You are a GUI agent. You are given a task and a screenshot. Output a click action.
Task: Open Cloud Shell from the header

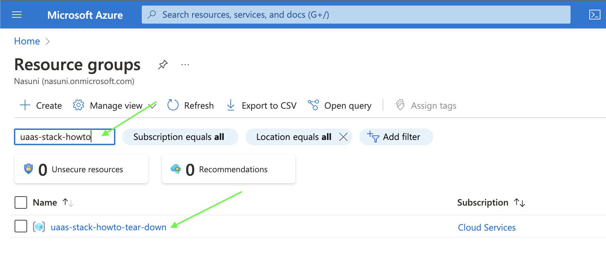[x=595, y=15]
